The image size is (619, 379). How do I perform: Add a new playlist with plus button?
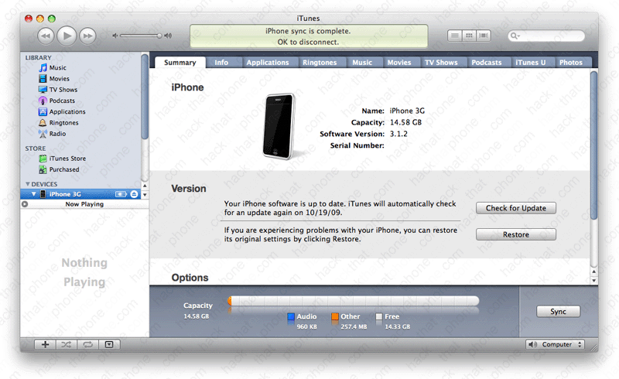[x=46, y=345]
